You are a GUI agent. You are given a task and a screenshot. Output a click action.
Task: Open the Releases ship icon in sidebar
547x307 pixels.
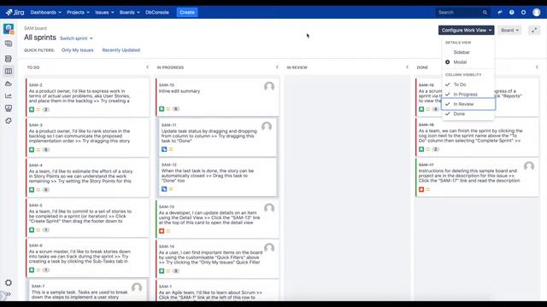(9, 84)
